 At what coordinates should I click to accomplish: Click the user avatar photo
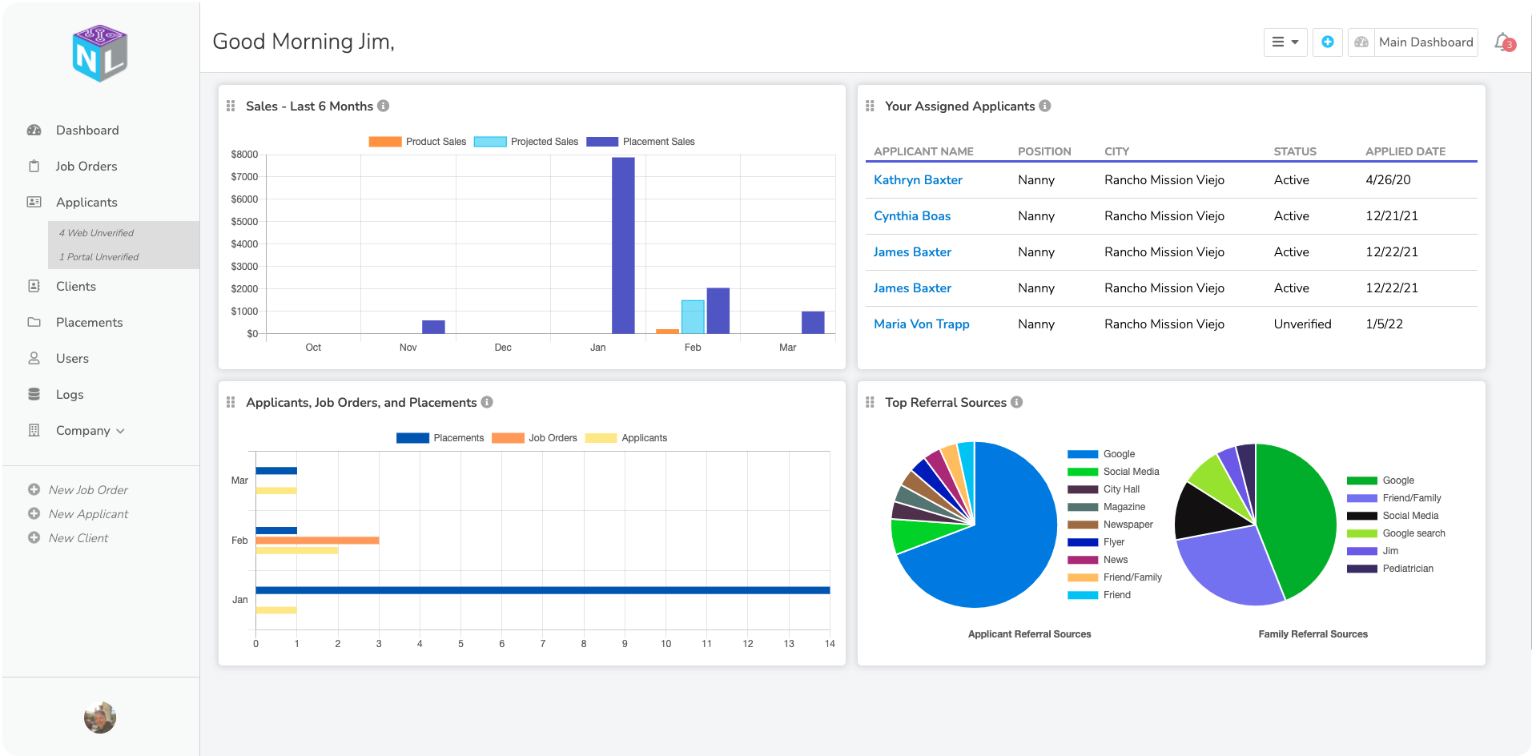coord(100,718)
